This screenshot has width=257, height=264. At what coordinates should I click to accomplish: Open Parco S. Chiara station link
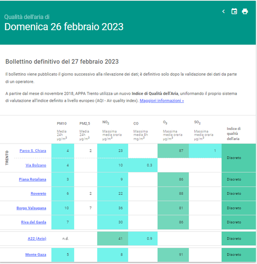point(33,151)
